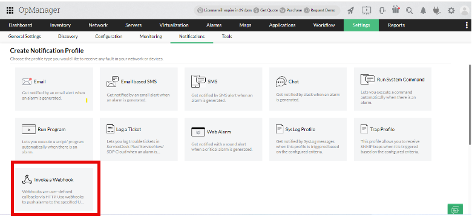Select the Email based SMS title
475x224 pixels.
click(139, 82)
